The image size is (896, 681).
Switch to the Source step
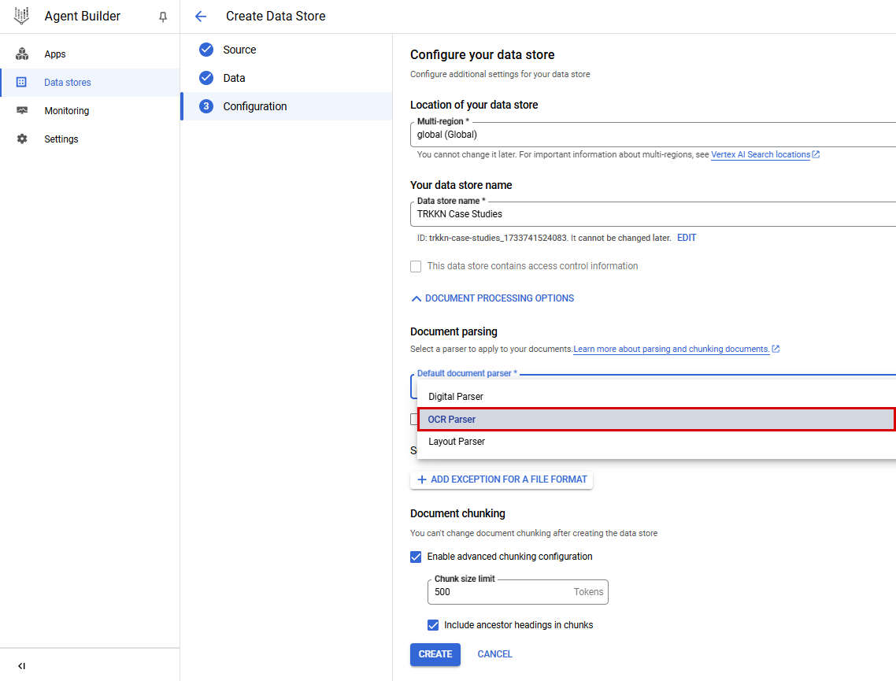(239, 49)
